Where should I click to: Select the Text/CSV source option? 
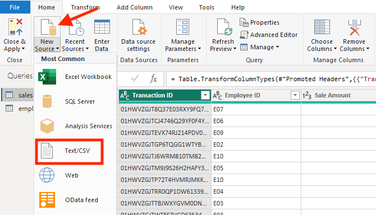[x=70, y=151]
